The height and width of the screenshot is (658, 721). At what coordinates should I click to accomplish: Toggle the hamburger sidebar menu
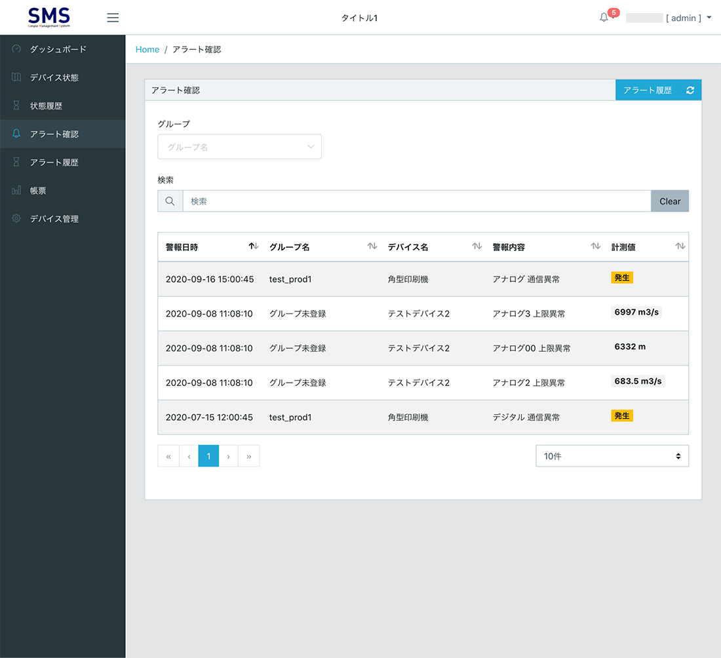pyautogui.click(x=113, y=18)
